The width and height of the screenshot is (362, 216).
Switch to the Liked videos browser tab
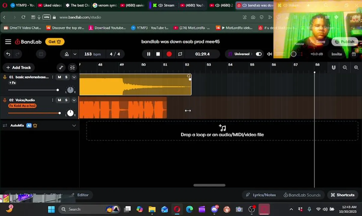coord(50,5)
